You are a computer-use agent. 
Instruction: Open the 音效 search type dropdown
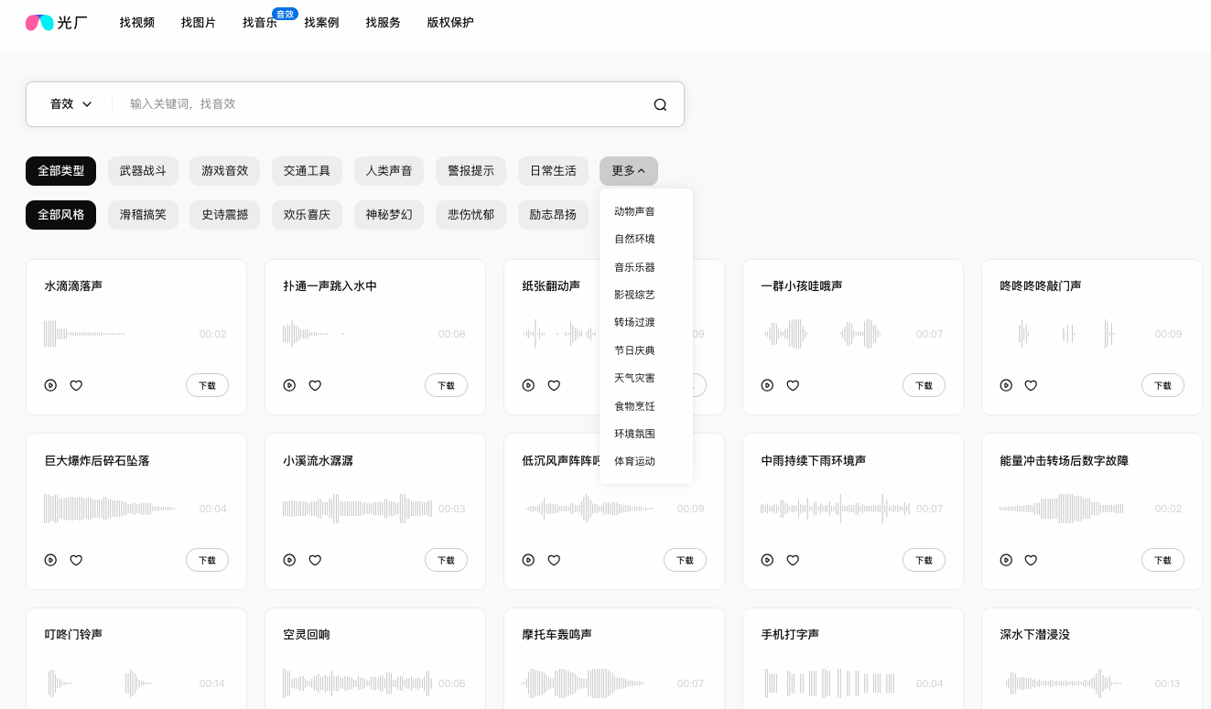70,104
